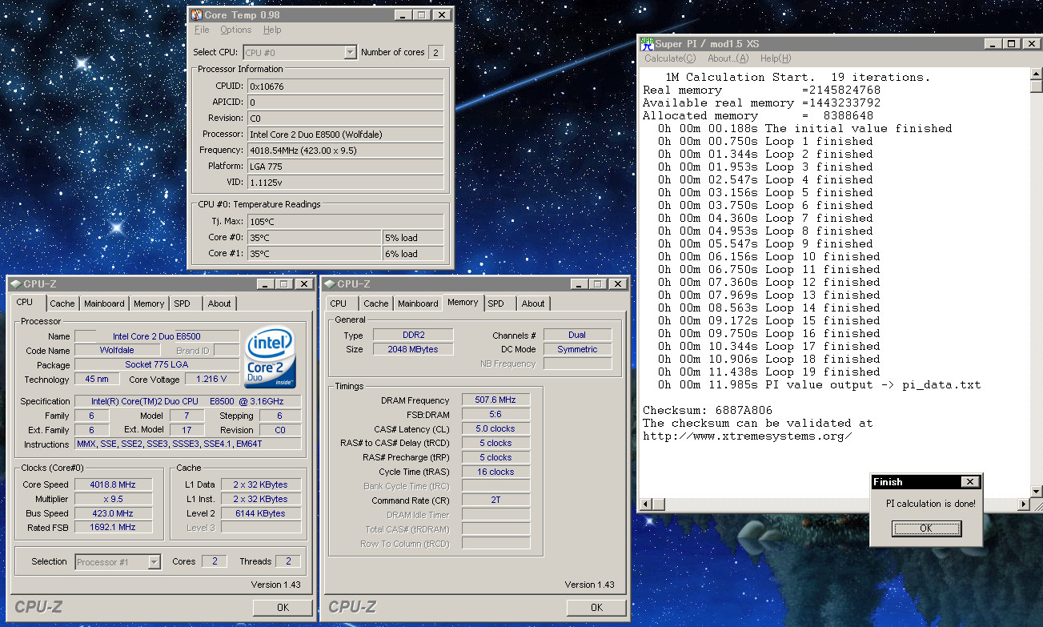The width and height of the screenshot is (1043, 627).
Task: Maximize the Core Temp window
Action: tap(422, 15)
